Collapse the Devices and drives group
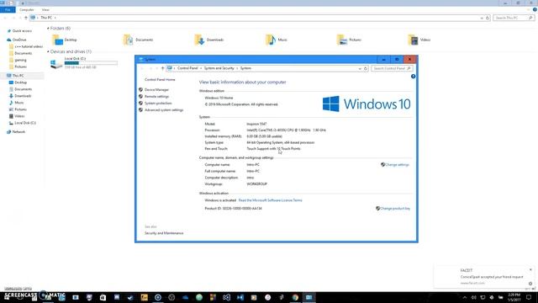The height and width of the screenshot is (303, 538). pos(48,51)
